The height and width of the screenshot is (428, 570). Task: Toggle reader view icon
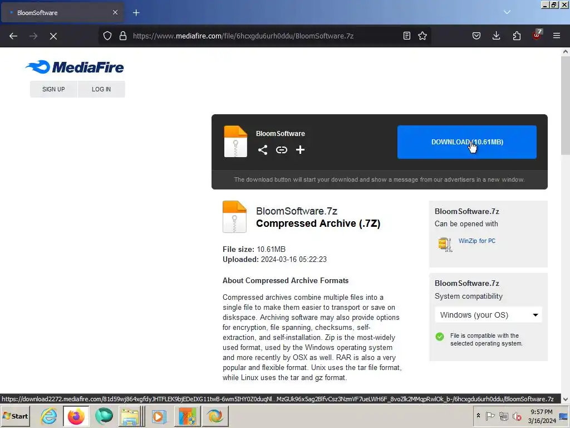pos(407,36)
